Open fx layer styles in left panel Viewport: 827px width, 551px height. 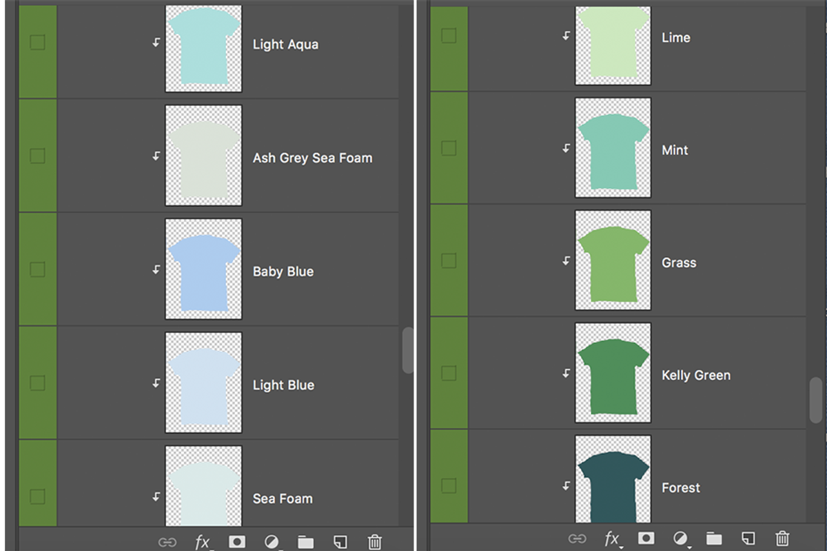click(203, 542)
